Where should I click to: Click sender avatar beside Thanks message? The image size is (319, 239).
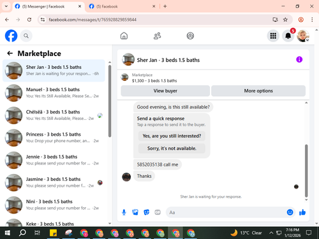click(x=126, y=177)
